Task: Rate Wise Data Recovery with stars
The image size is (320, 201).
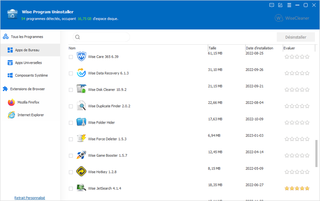Action: tap(297, 73)
